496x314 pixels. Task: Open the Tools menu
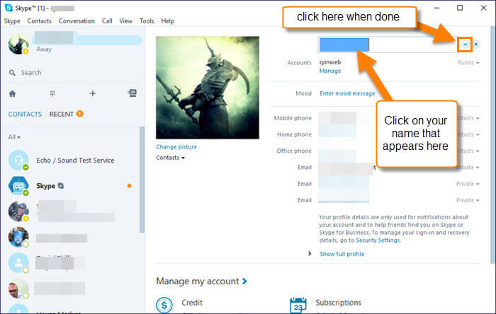click(x=147, y=21)
